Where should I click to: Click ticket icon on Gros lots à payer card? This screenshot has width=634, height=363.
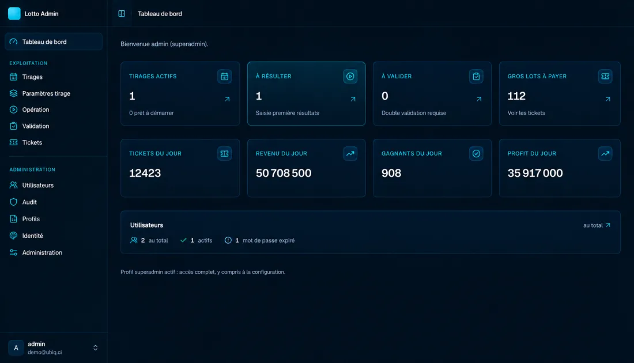[605, 77]
